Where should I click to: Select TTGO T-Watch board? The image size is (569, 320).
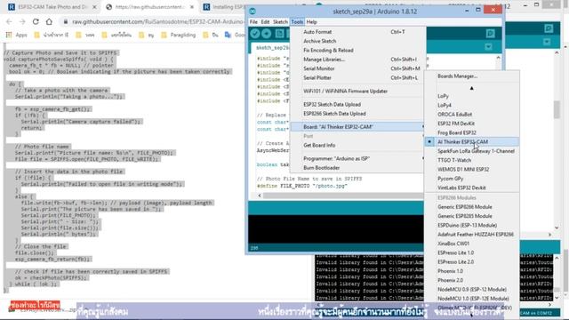tap(472, 160)
